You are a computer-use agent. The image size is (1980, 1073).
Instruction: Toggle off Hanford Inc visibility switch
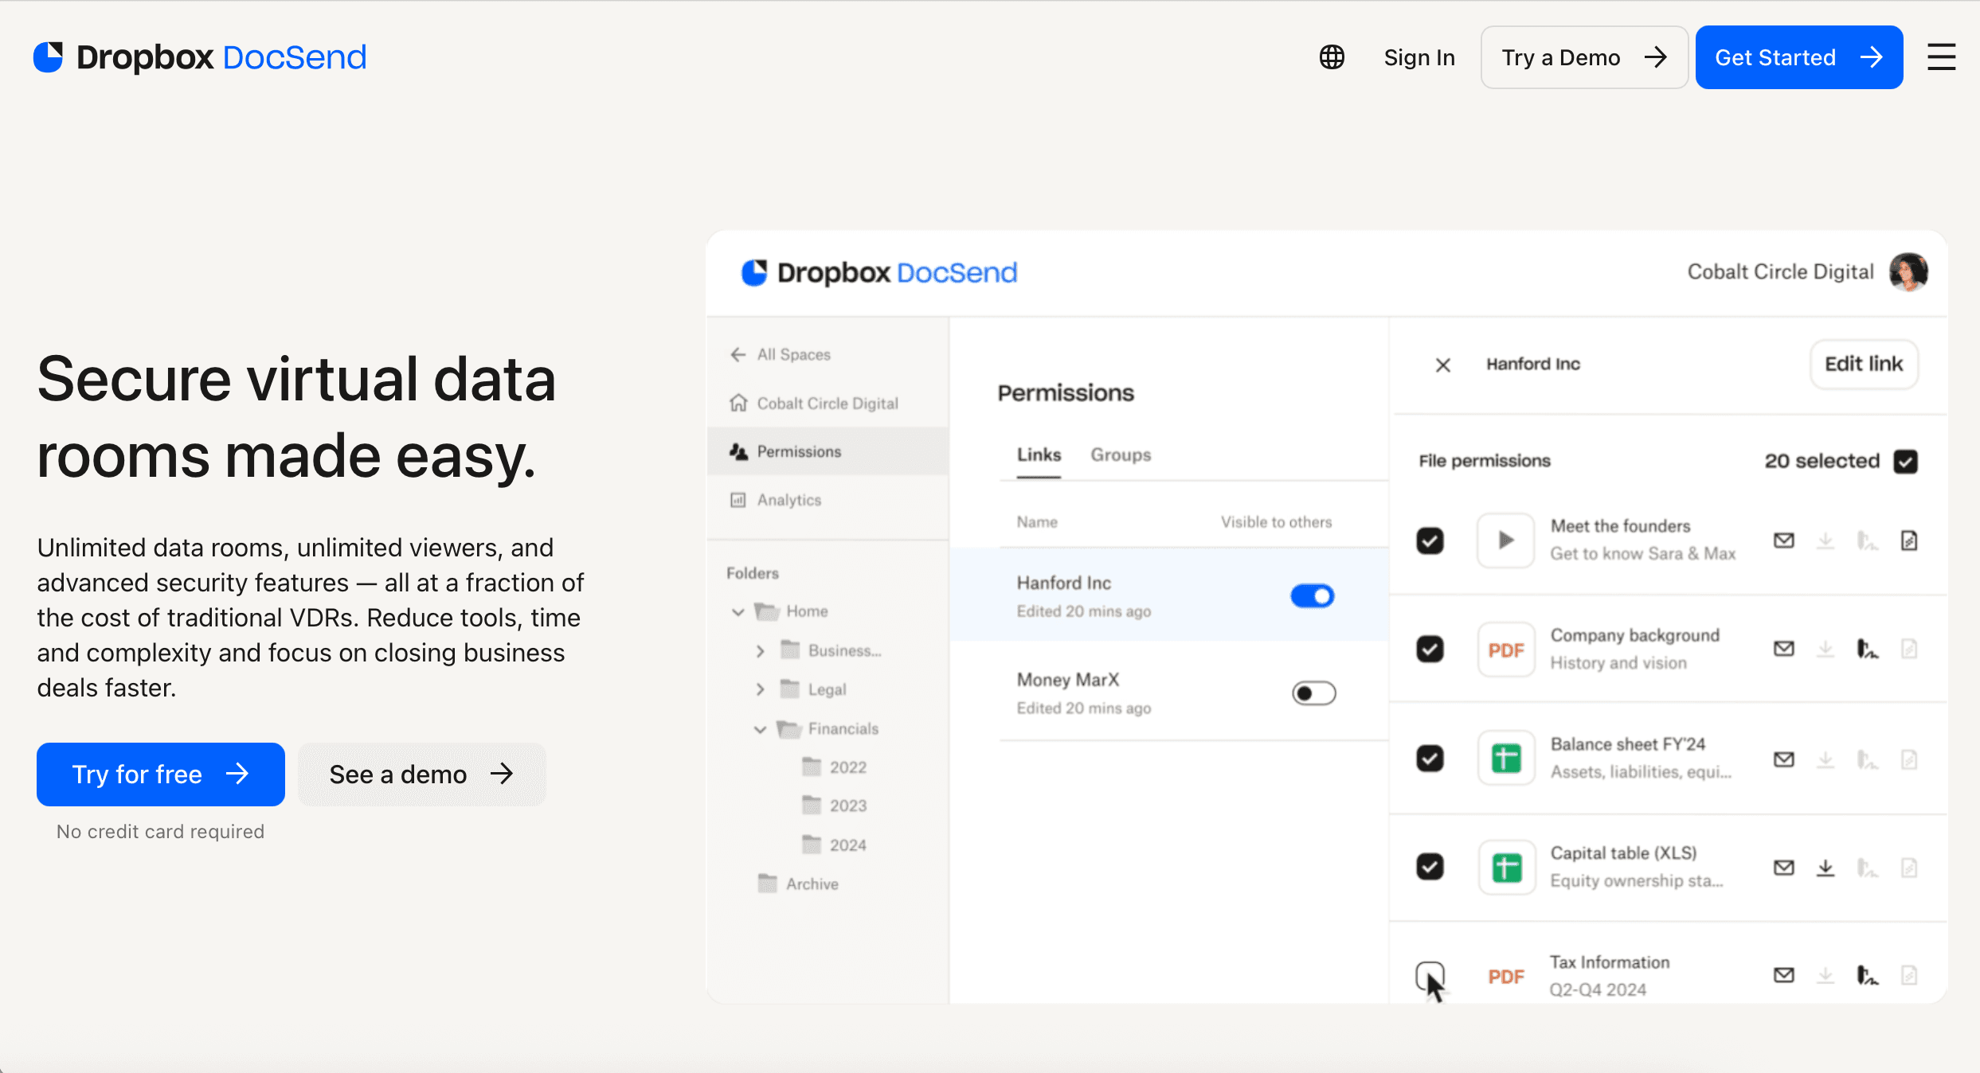pyautogui.click(x=1313, y=596)
